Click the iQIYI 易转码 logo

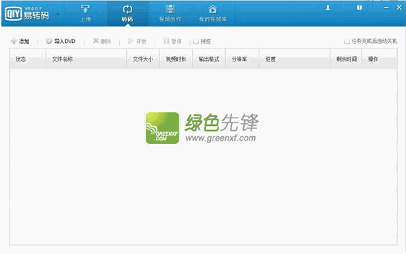click(26, 13)
